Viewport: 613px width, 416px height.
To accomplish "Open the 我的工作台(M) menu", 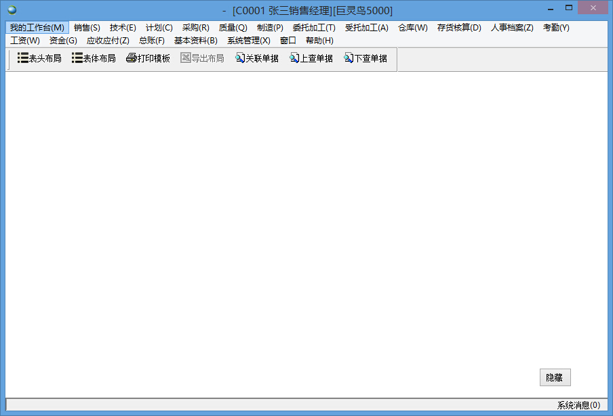I will [37, 28].
